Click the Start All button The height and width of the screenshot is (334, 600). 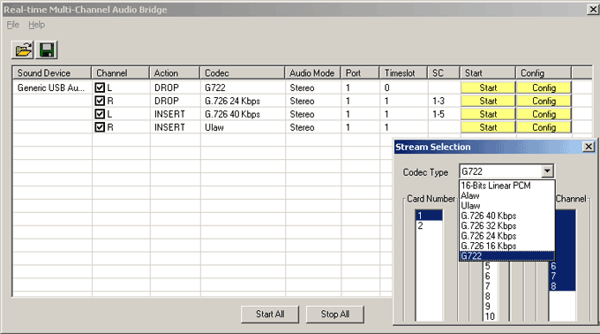click(270, 314)
